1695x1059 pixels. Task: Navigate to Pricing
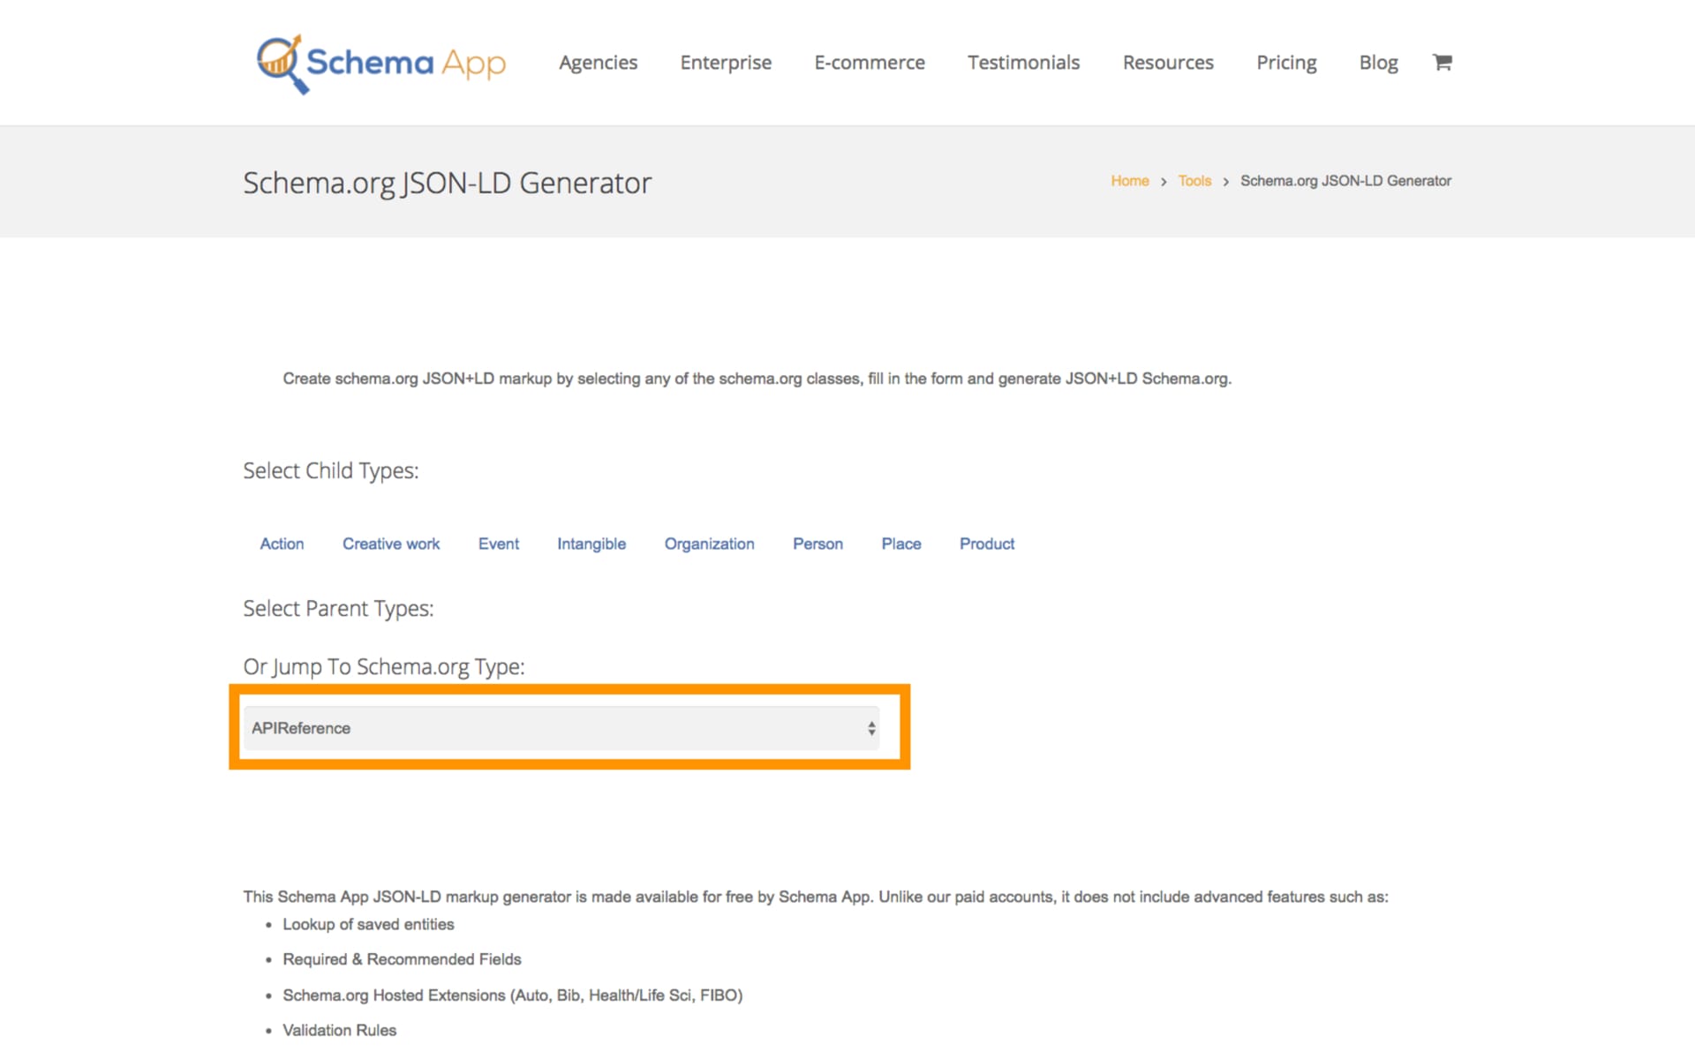1286,63
